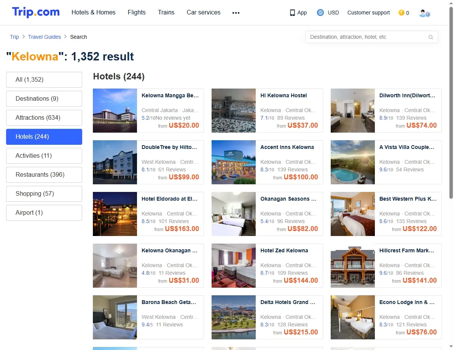Open Customer support link
454x350 pixels.
(x=369, y=13)
